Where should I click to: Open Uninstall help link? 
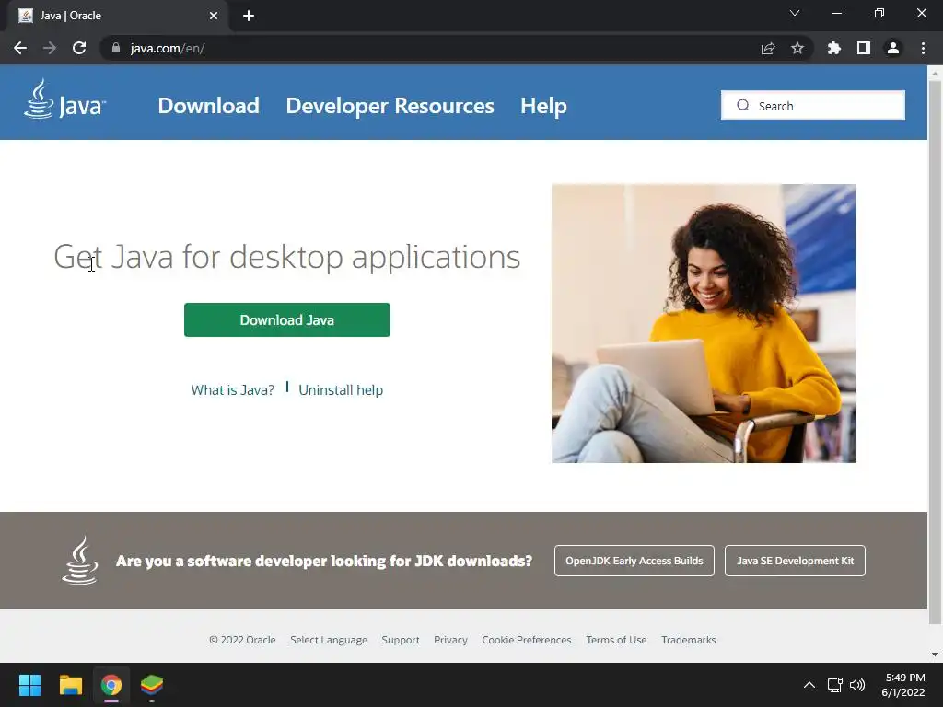341,390
